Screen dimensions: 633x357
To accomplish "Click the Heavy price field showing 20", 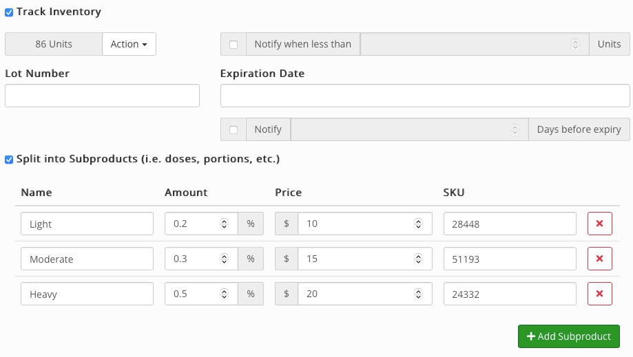I will point(365,294).
